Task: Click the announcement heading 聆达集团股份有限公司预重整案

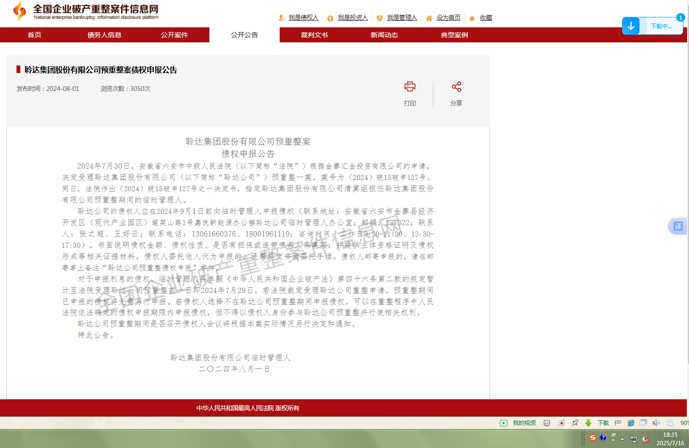Action: (x=248, y=142)
